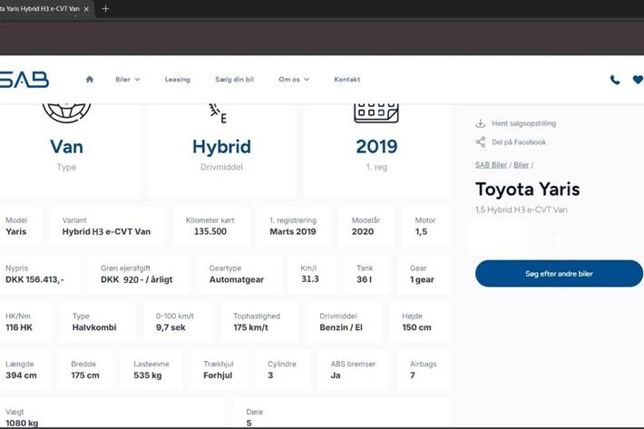Image resolution: width=644 pixels, height=429 pixels.
Task: Select the ABS bremser Ja value
Action: coord(336,375)
